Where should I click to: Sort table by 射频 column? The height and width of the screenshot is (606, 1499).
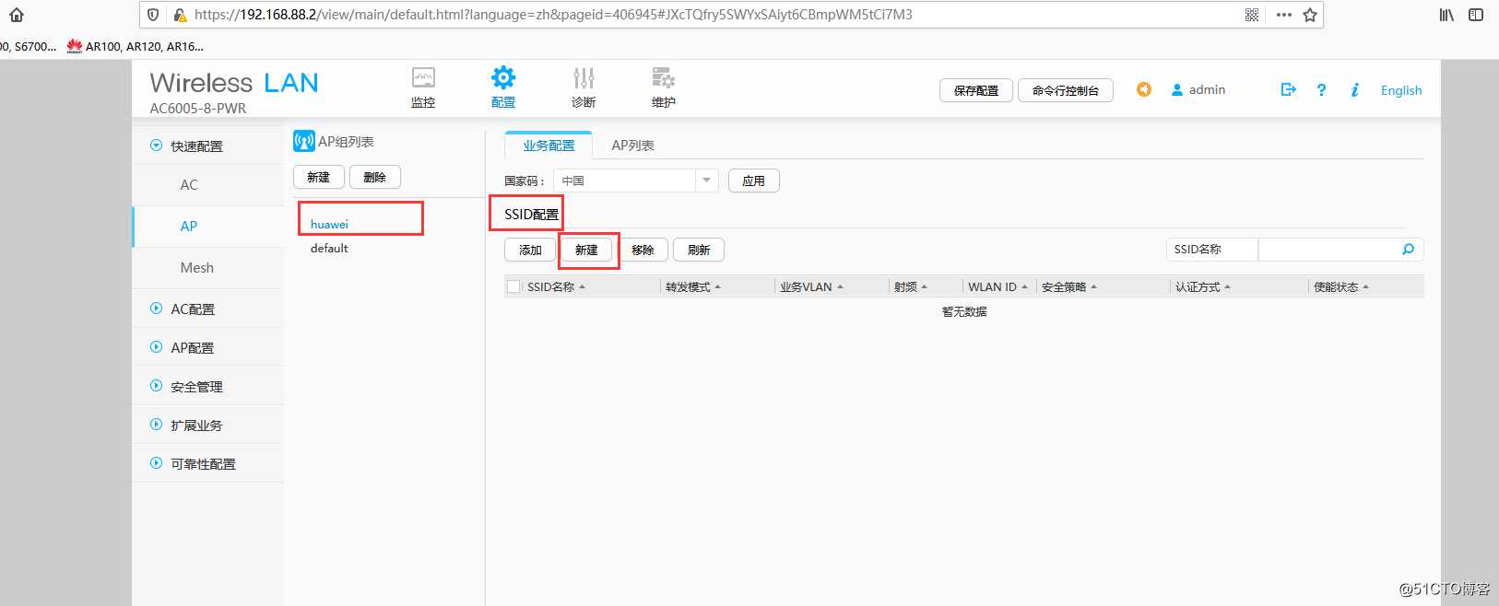tap(911, 287)
